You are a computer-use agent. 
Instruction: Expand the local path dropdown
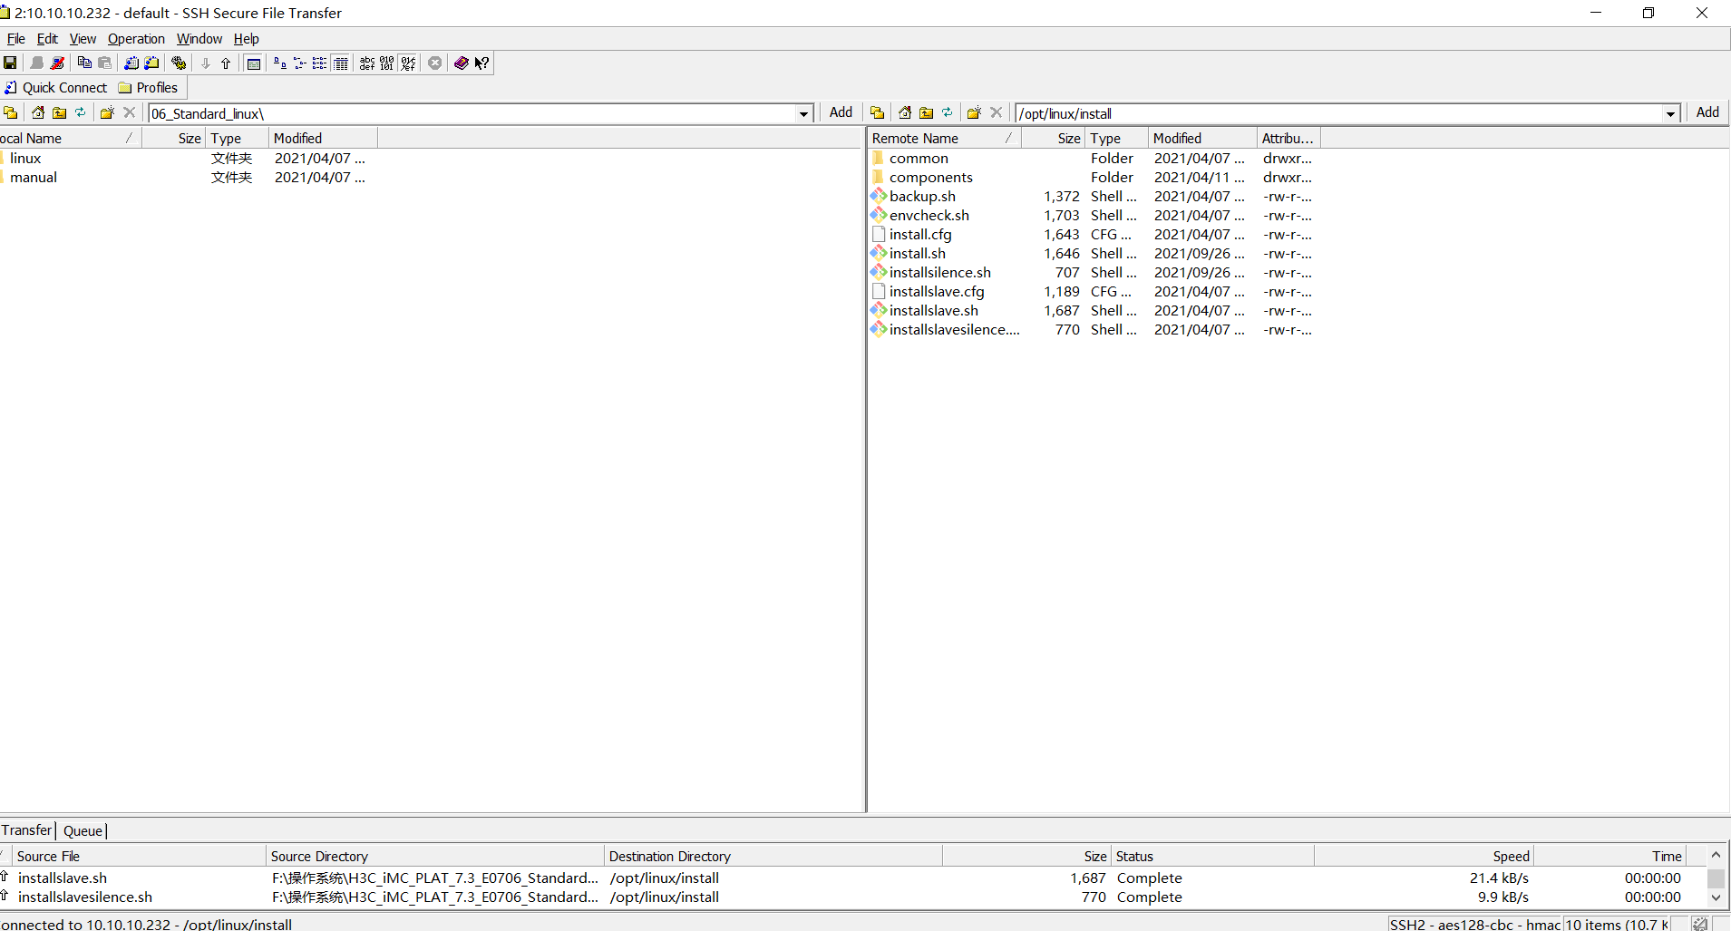point(803,113)
